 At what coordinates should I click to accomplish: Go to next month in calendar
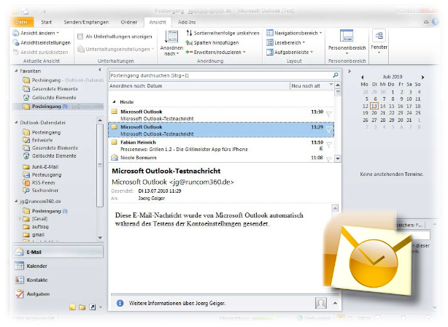[423, 77]
